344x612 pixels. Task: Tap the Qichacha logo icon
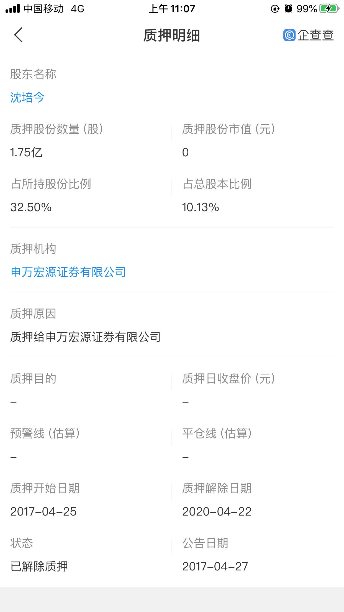(x=289, y=35)
